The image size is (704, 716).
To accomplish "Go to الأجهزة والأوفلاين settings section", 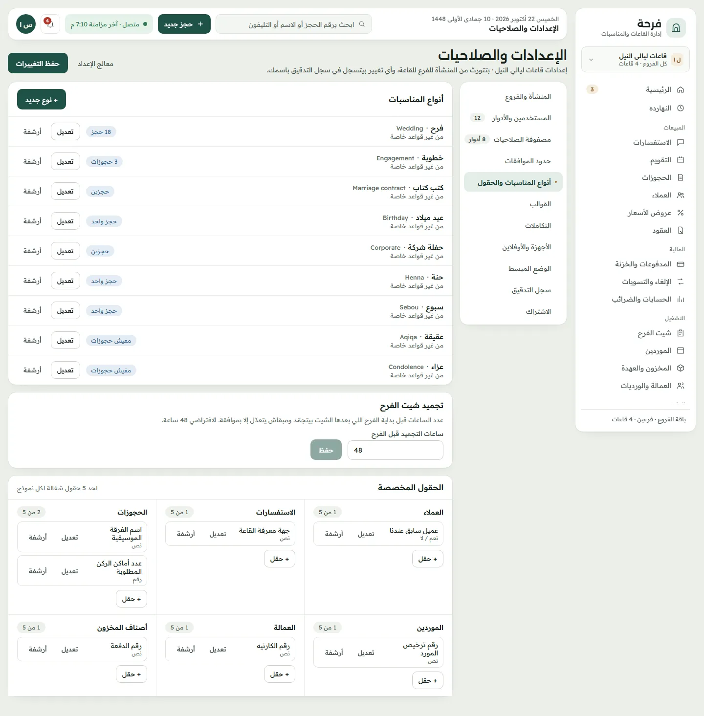I will pyautogui.click(x=513, y=247).
